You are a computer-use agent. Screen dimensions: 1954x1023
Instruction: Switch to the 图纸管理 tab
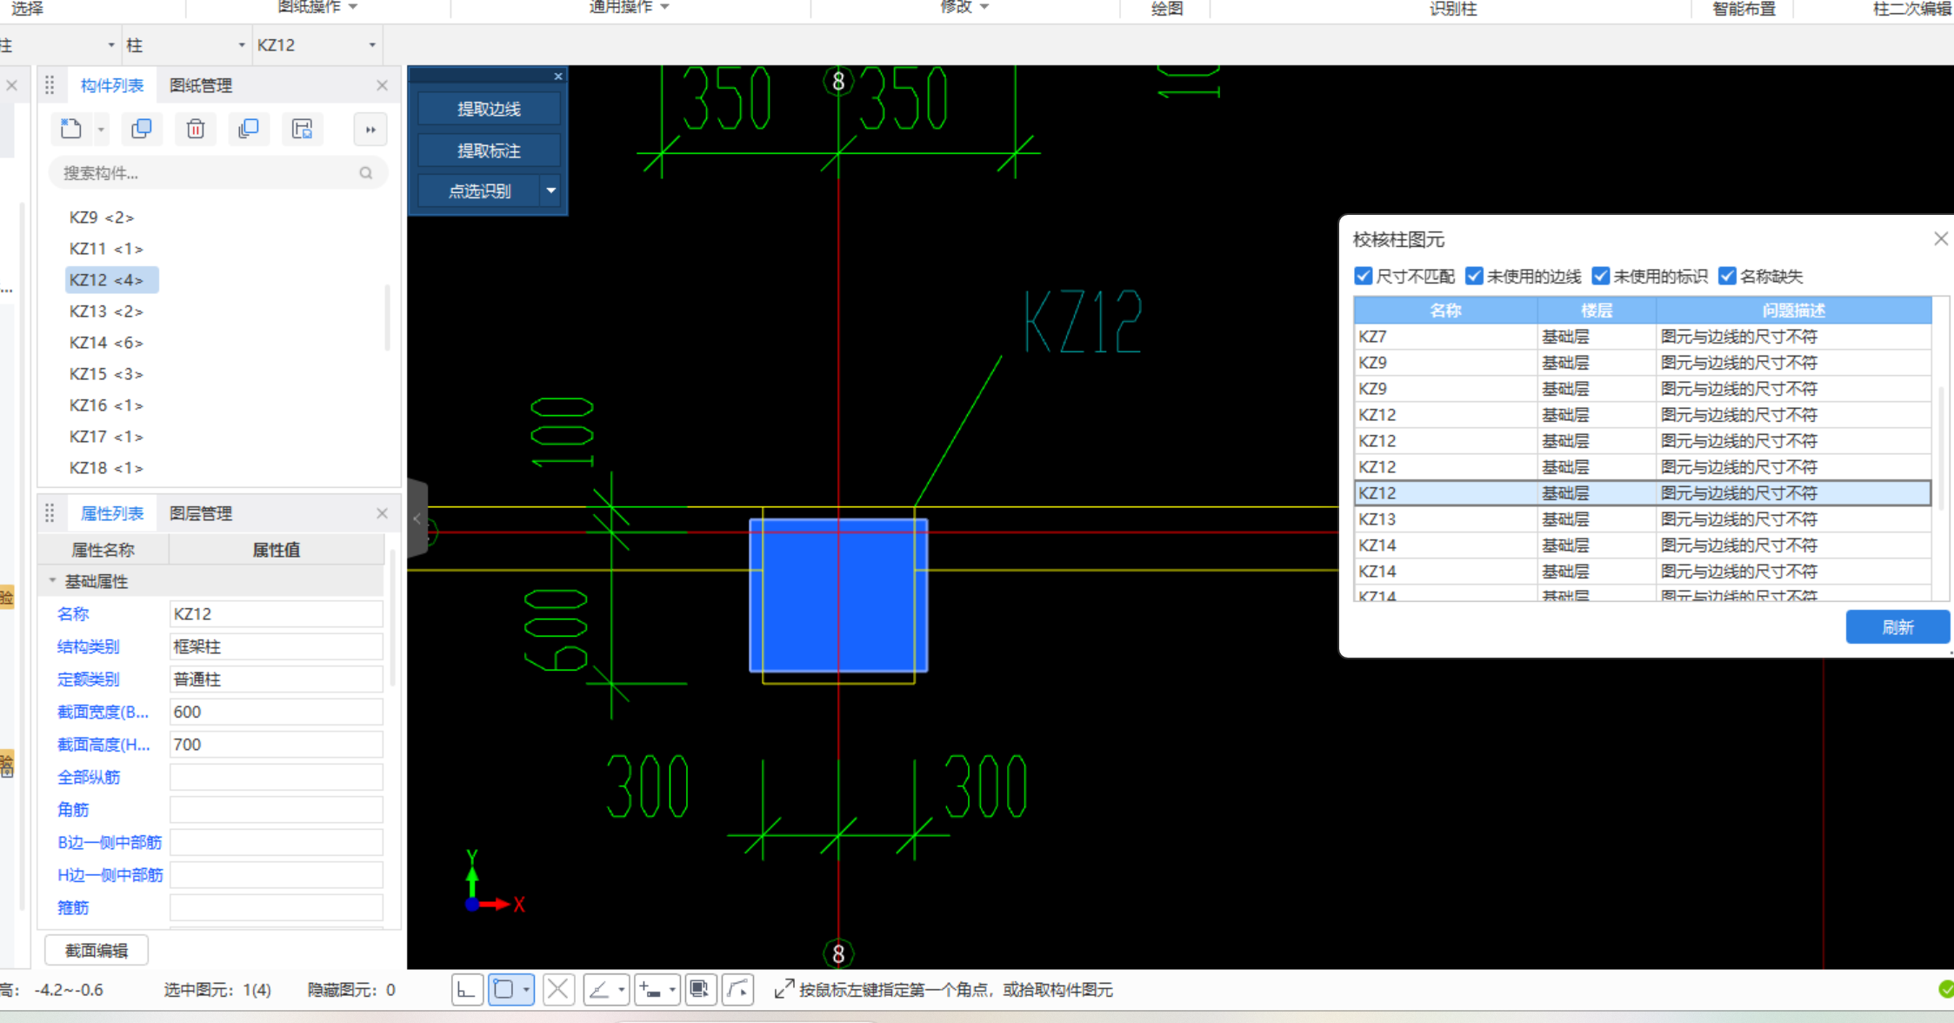[201, 85]
